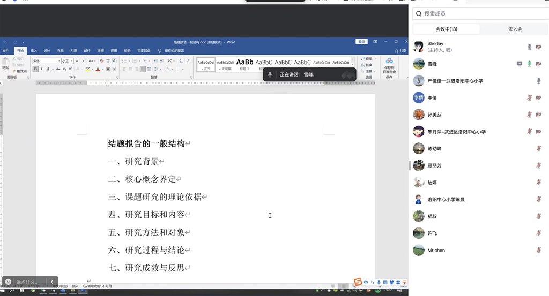Click justify alignment icon (highlighted)
Image resolution: width=549 pixels, height=296 pixels.
pyautogui.click(x=143, y=69)
